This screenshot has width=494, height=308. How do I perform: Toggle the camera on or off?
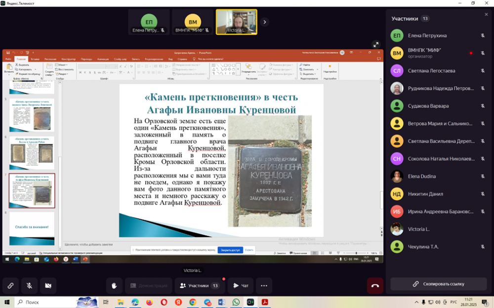pos(48,286)
